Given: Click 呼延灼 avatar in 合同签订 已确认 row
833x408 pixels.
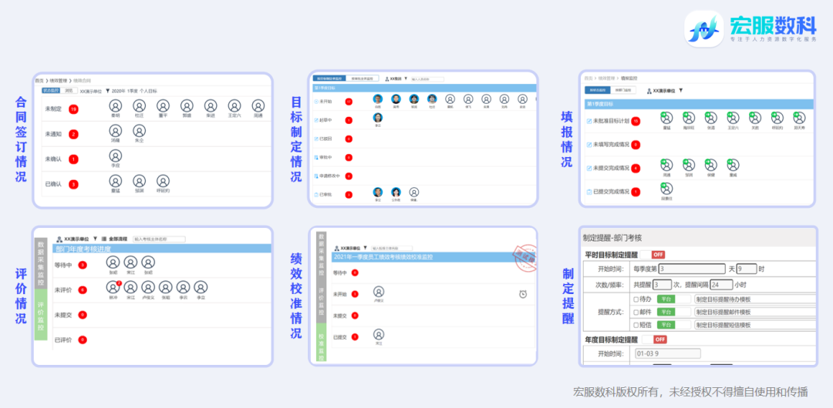Looking at the screenshot, I should pyautogui.click(x=163, y=181).
